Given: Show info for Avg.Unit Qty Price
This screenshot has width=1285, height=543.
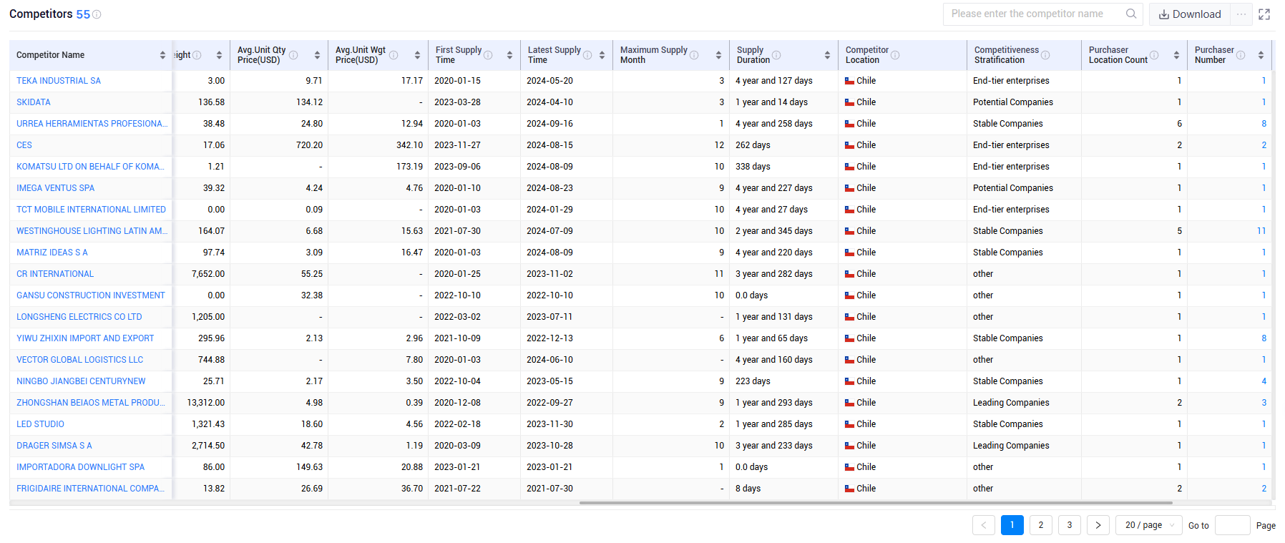Looking at the screenshot, I should [293, 55].
